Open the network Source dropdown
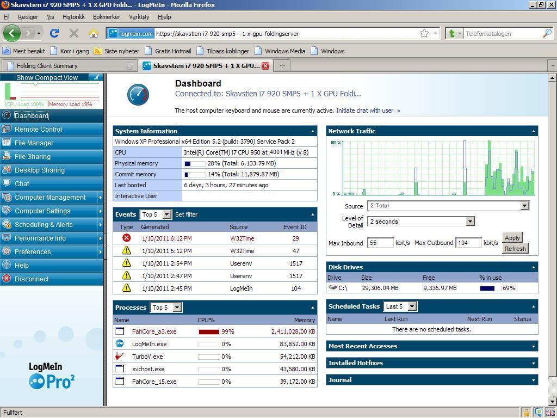557x418 pixels. (448, 205)
